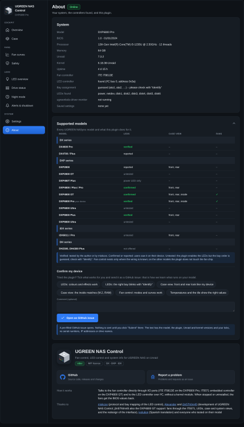Screen dimensions: 244x427
Task: Toggle 'Fan control: modes and curves work' chip
Action: click(141, 293)
